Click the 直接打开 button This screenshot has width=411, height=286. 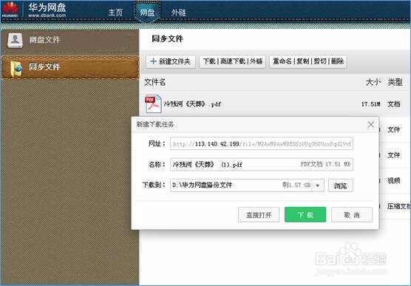(259, 215)
